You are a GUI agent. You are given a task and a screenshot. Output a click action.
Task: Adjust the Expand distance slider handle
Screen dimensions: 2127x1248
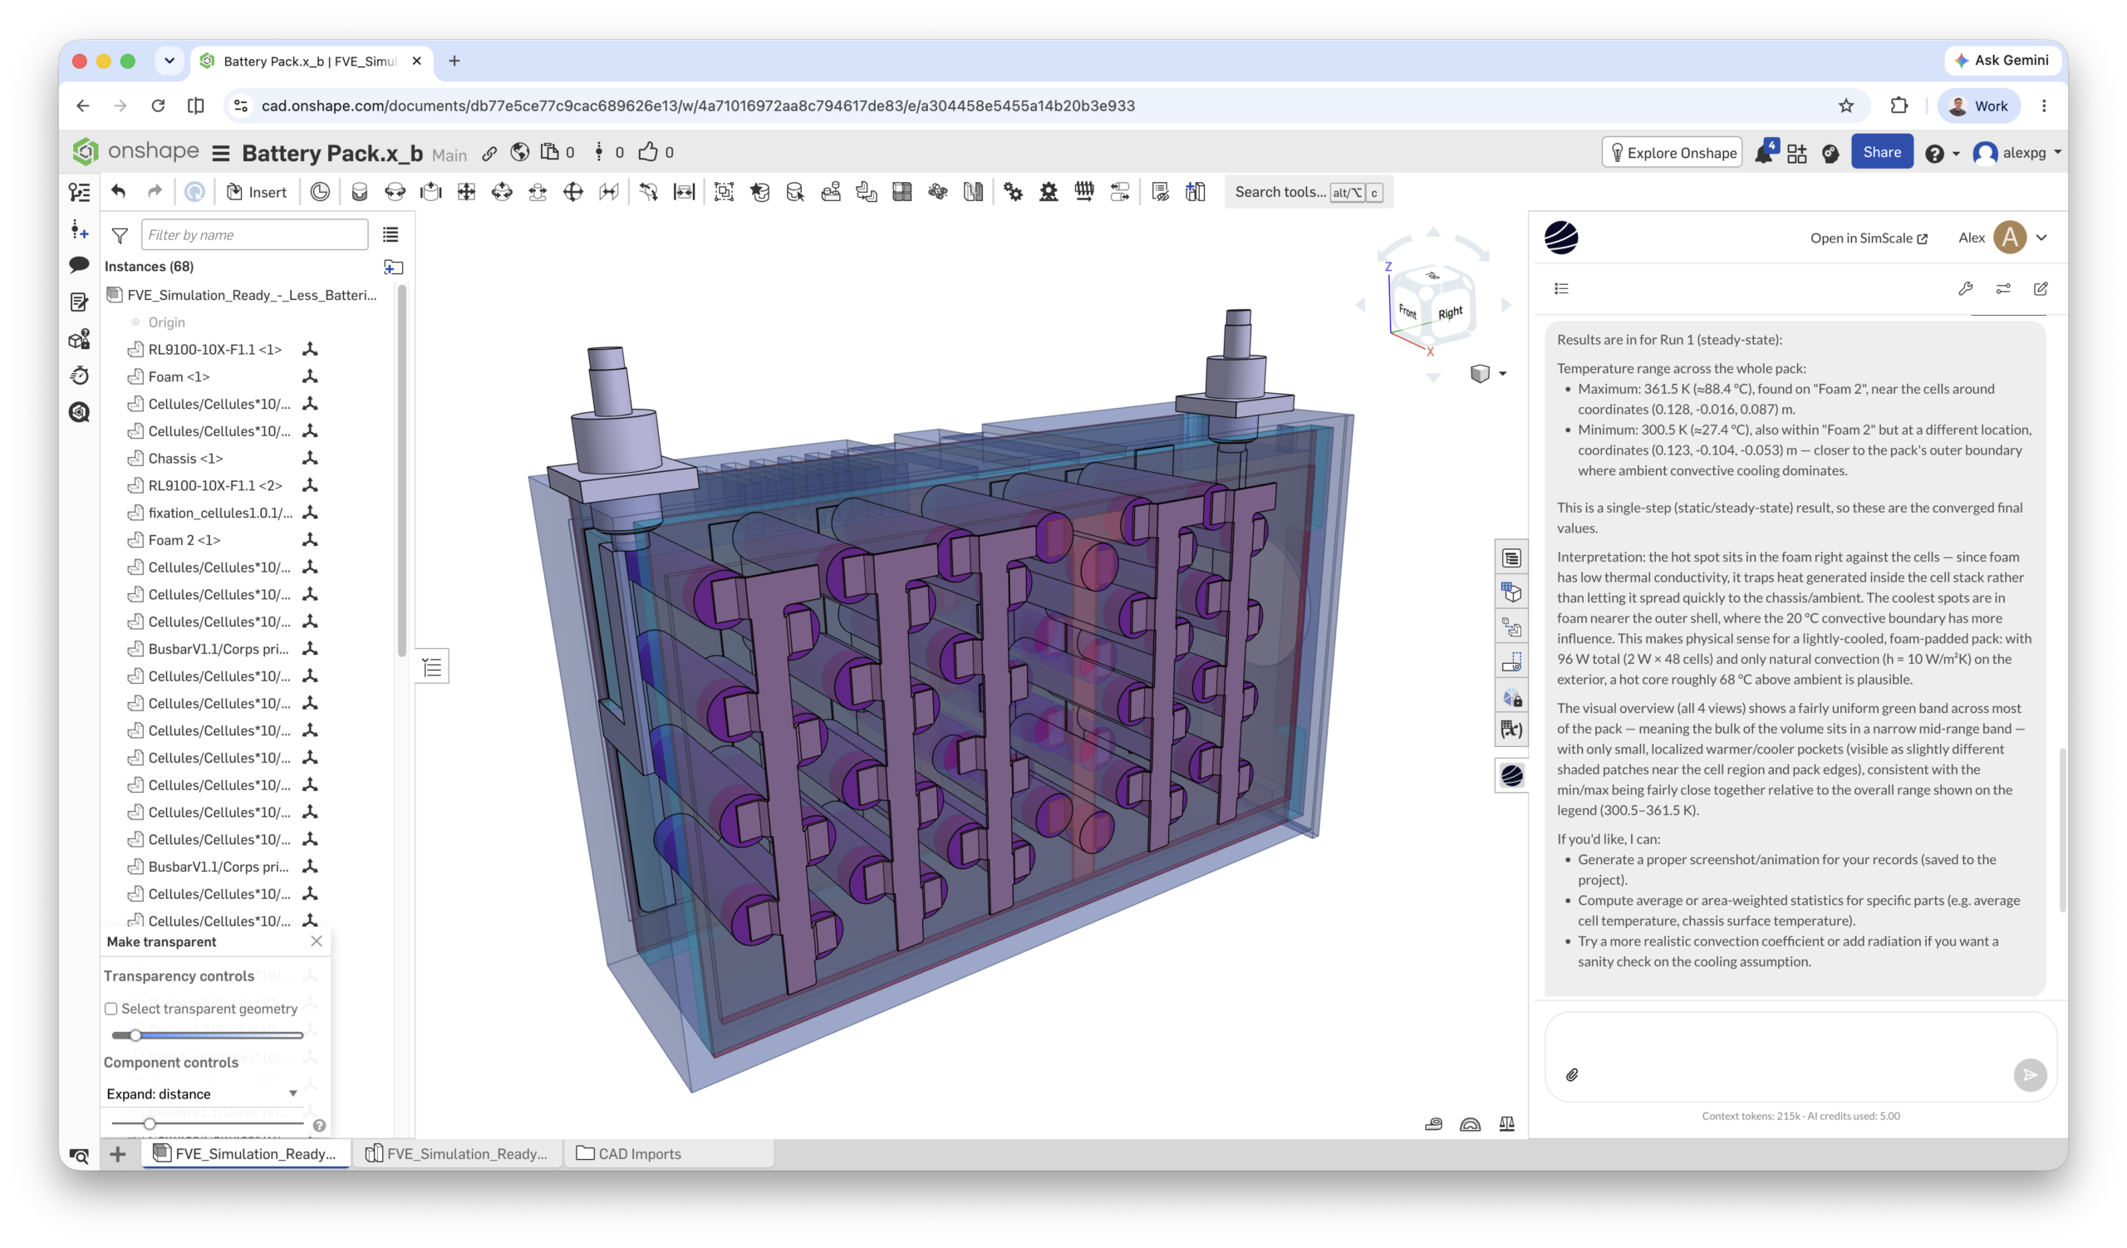click(150, 1123)
